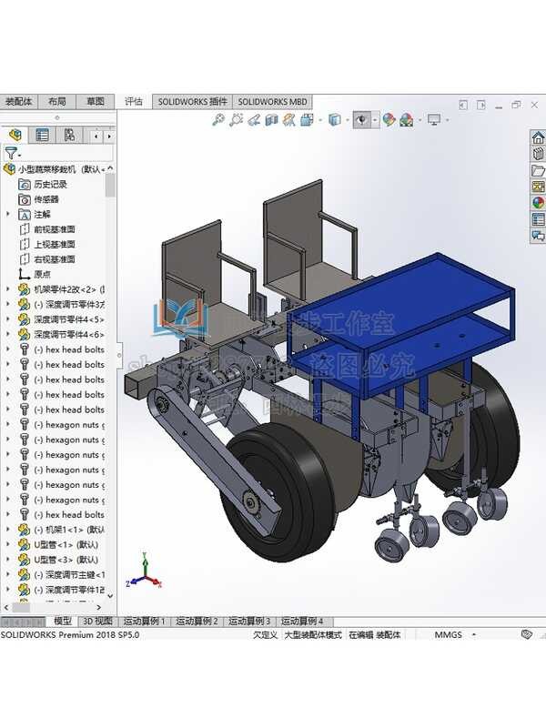Open the Design Library icon in task pane

point(538,155)
